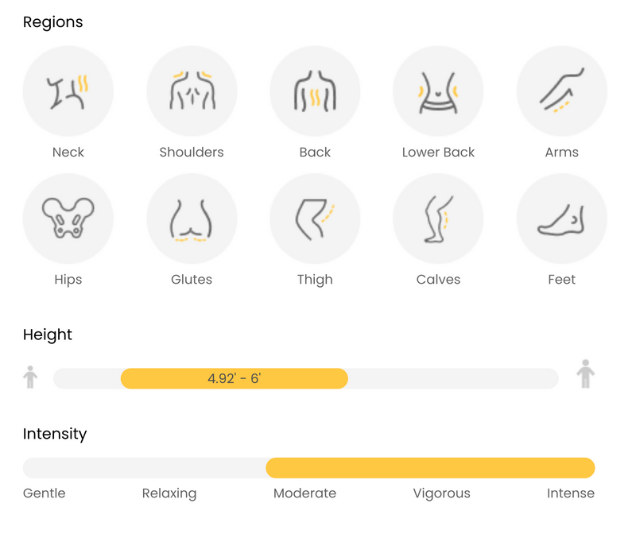
Task: Click the grey unfilled part of intensity bar
Action: 145,468
